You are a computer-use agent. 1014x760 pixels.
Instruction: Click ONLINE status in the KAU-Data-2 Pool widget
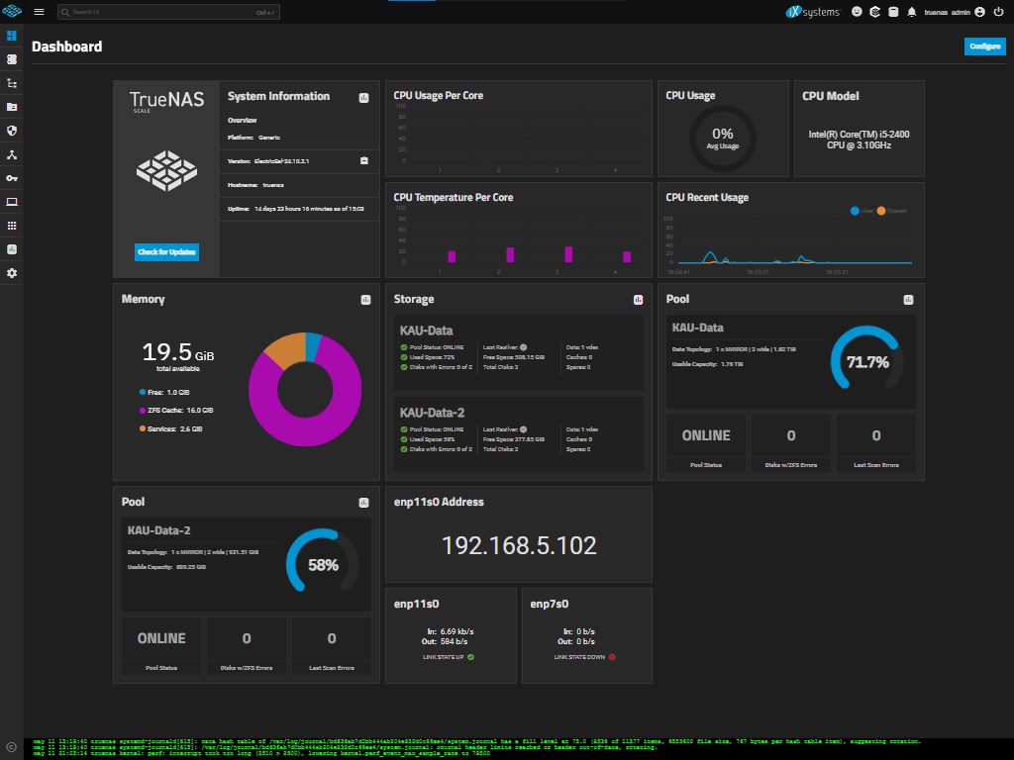pyautogui.click(x=161, y=638)
